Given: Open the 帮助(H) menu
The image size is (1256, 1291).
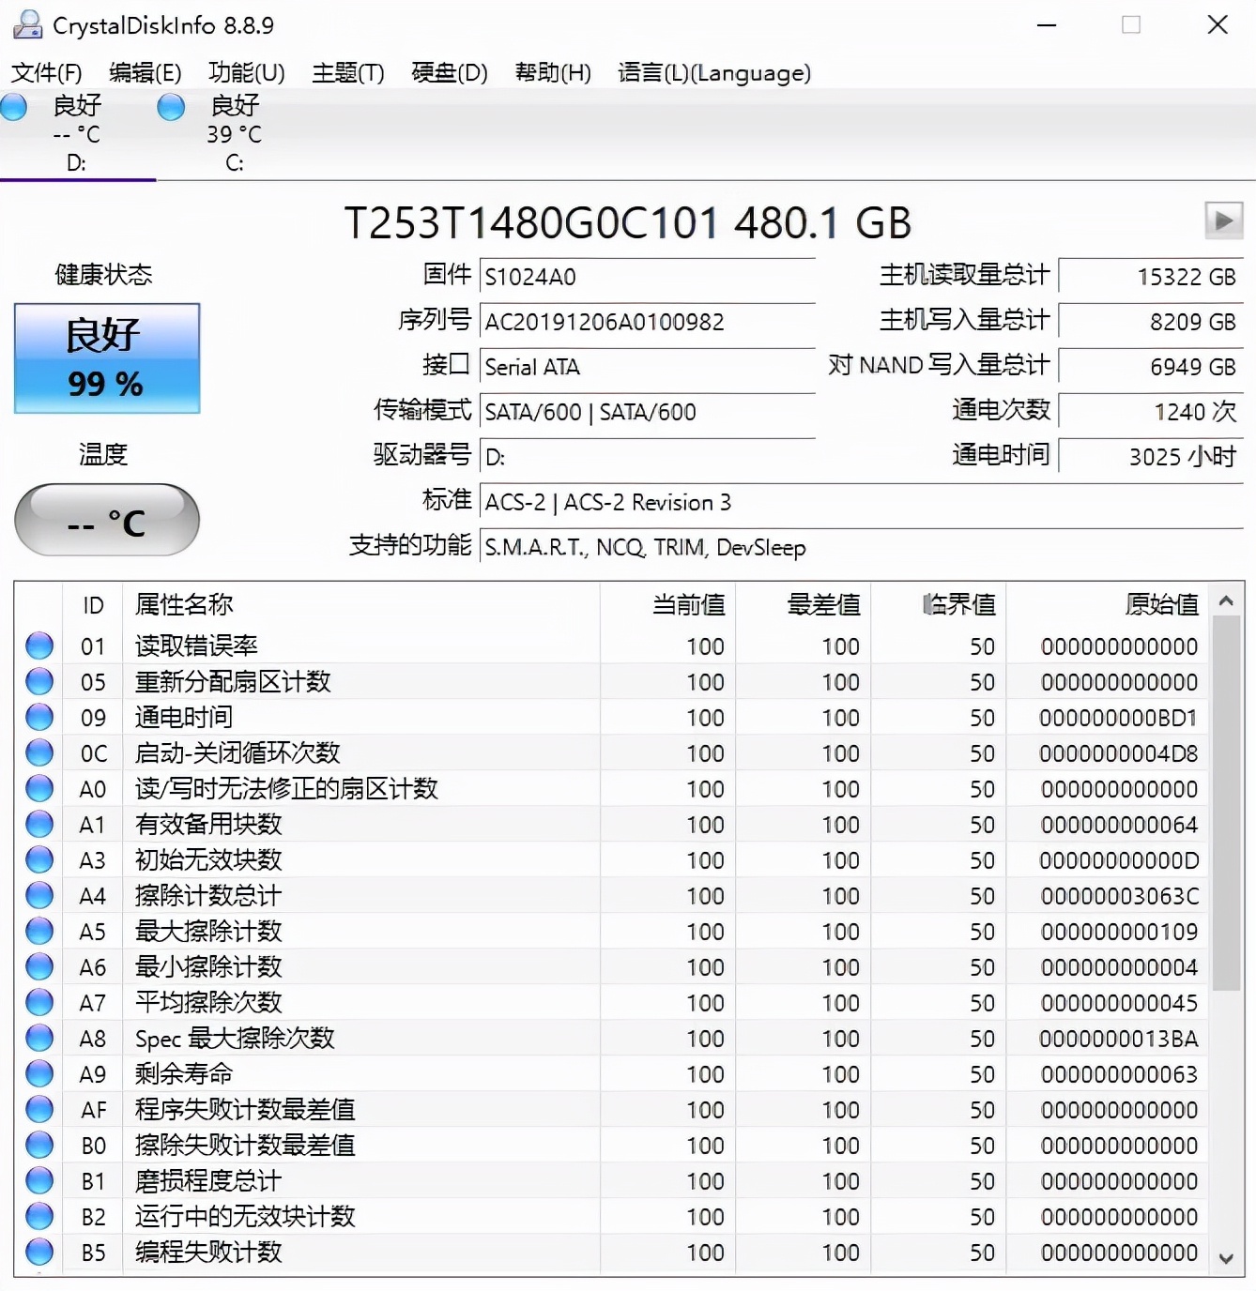Looking at the screenshot, I should coord(552,72).
